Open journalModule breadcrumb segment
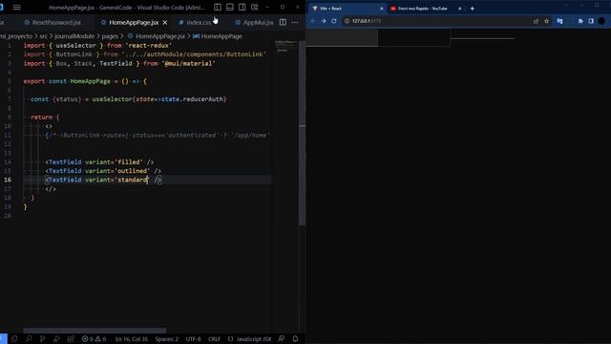 (74, 36)
